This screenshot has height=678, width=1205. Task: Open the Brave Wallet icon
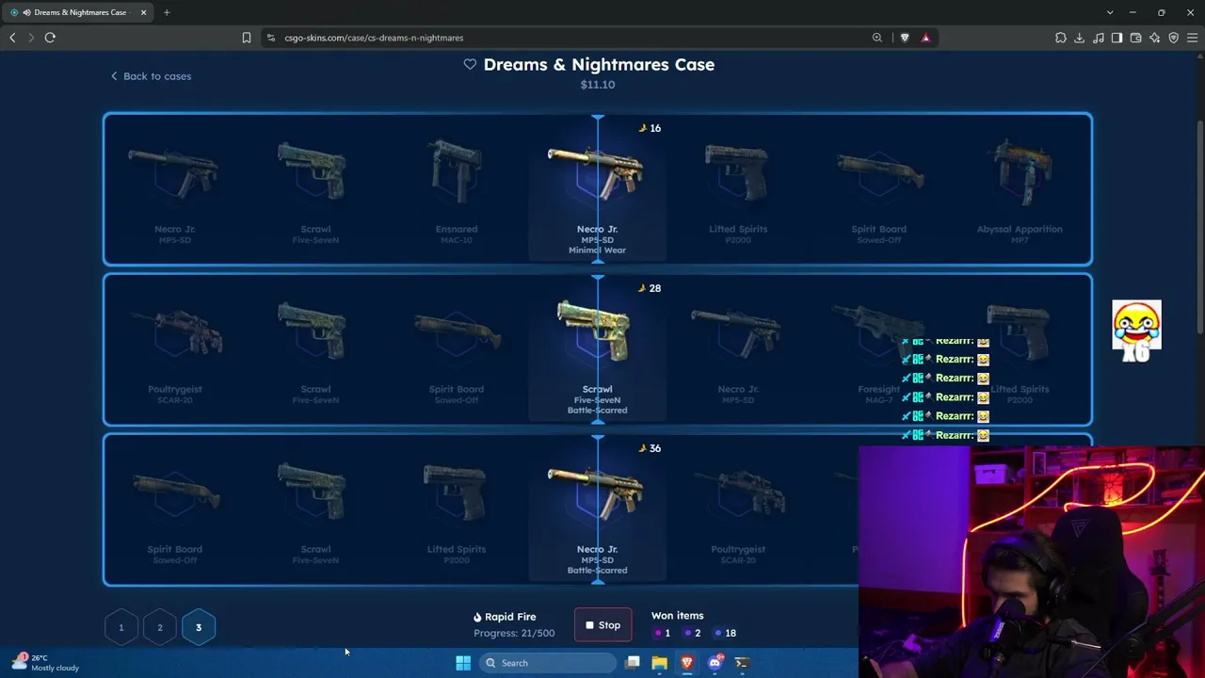(x=1136, y=38)
